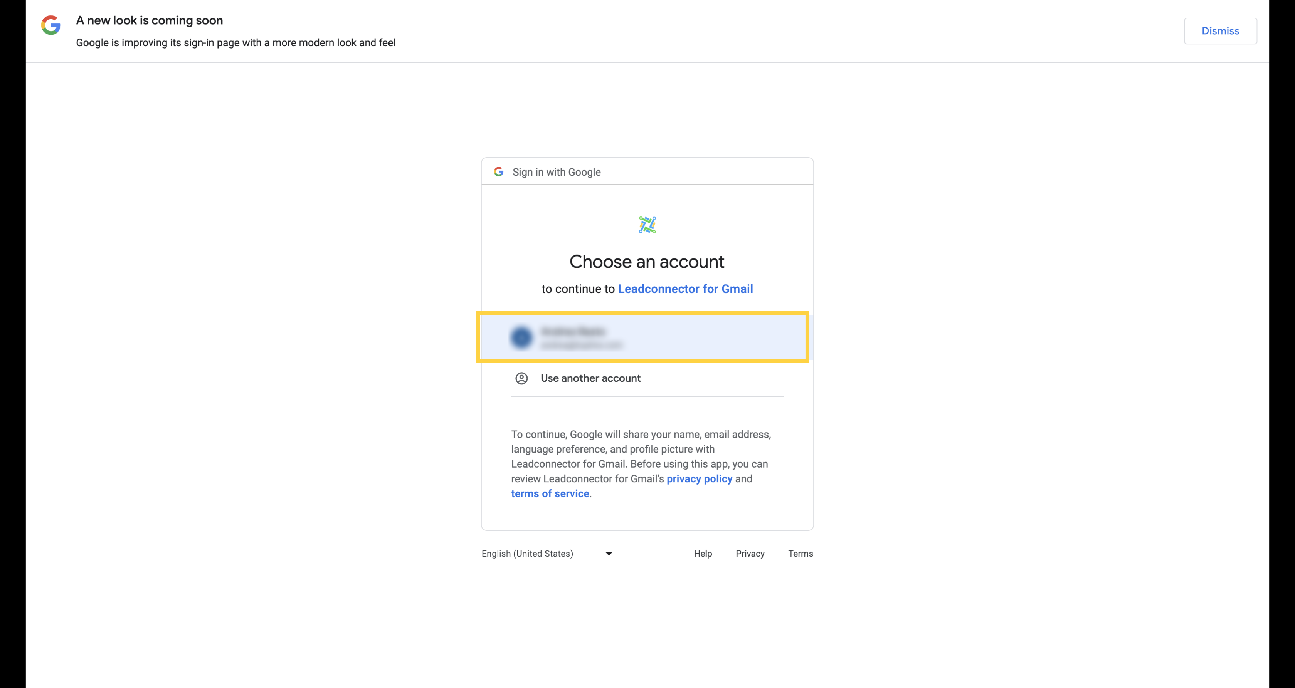This screenshot has width=1295, height=688.
Task: Dismiss the new look banner
Action: 1220,31
